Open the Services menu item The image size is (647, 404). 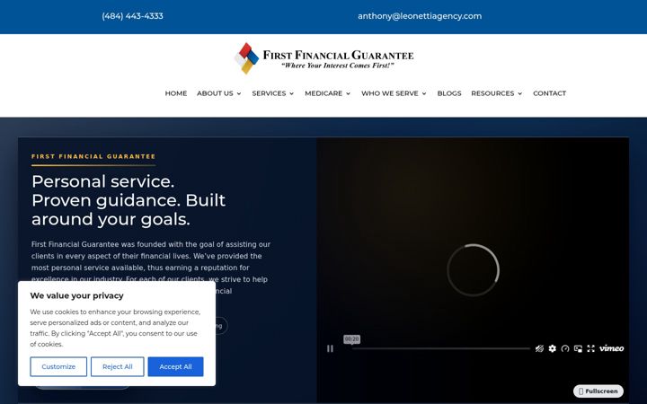tap(269, 93)
